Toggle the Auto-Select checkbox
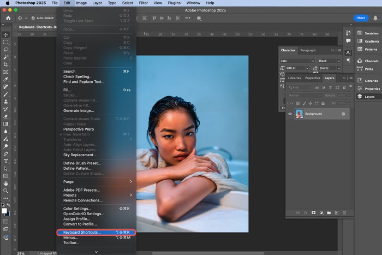Image resolution: width=382 pixels, height=255 pixels. (32, 18)
